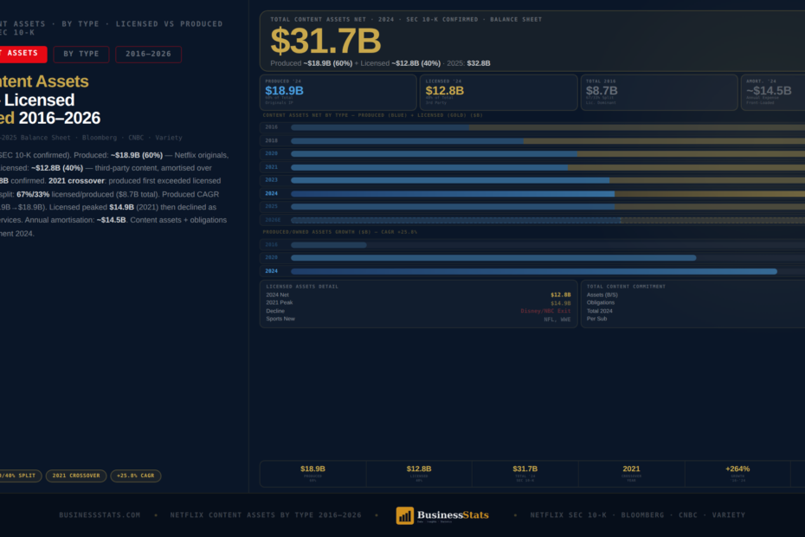This screenshot has height=537, width=805.
Task: Click the Obligations row
Action: click(695, 302)
